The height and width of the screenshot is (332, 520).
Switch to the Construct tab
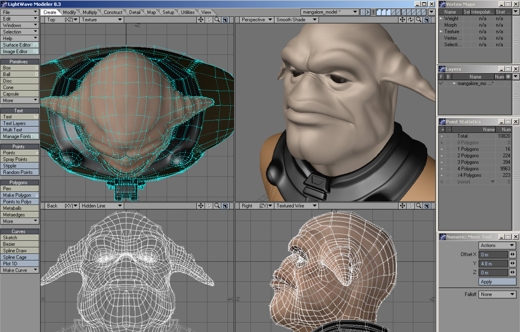113,12
